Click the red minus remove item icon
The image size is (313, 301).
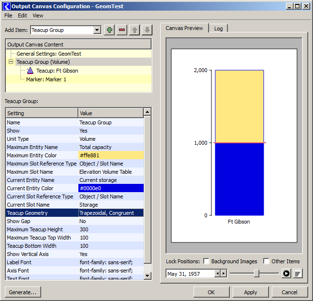click(x=122, y=30)
